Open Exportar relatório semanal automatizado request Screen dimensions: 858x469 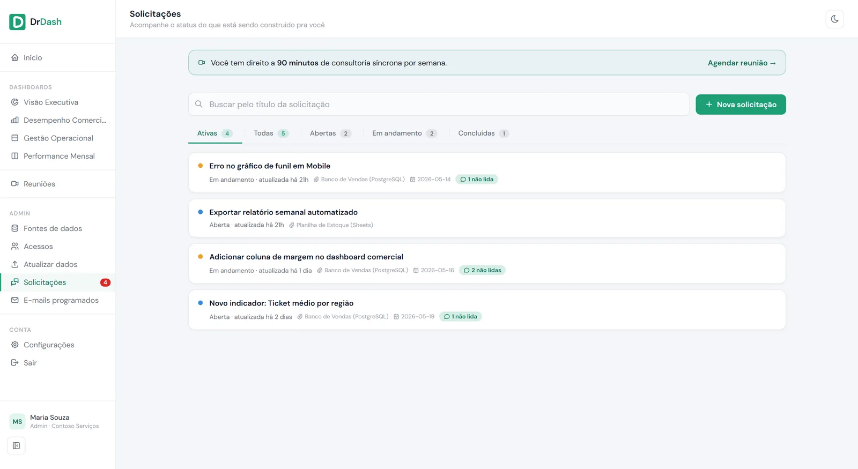487,218
